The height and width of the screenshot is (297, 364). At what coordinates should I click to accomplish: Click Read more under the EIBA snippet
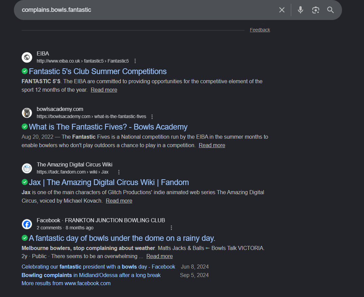pyautogui.click(x=104, y=90)
